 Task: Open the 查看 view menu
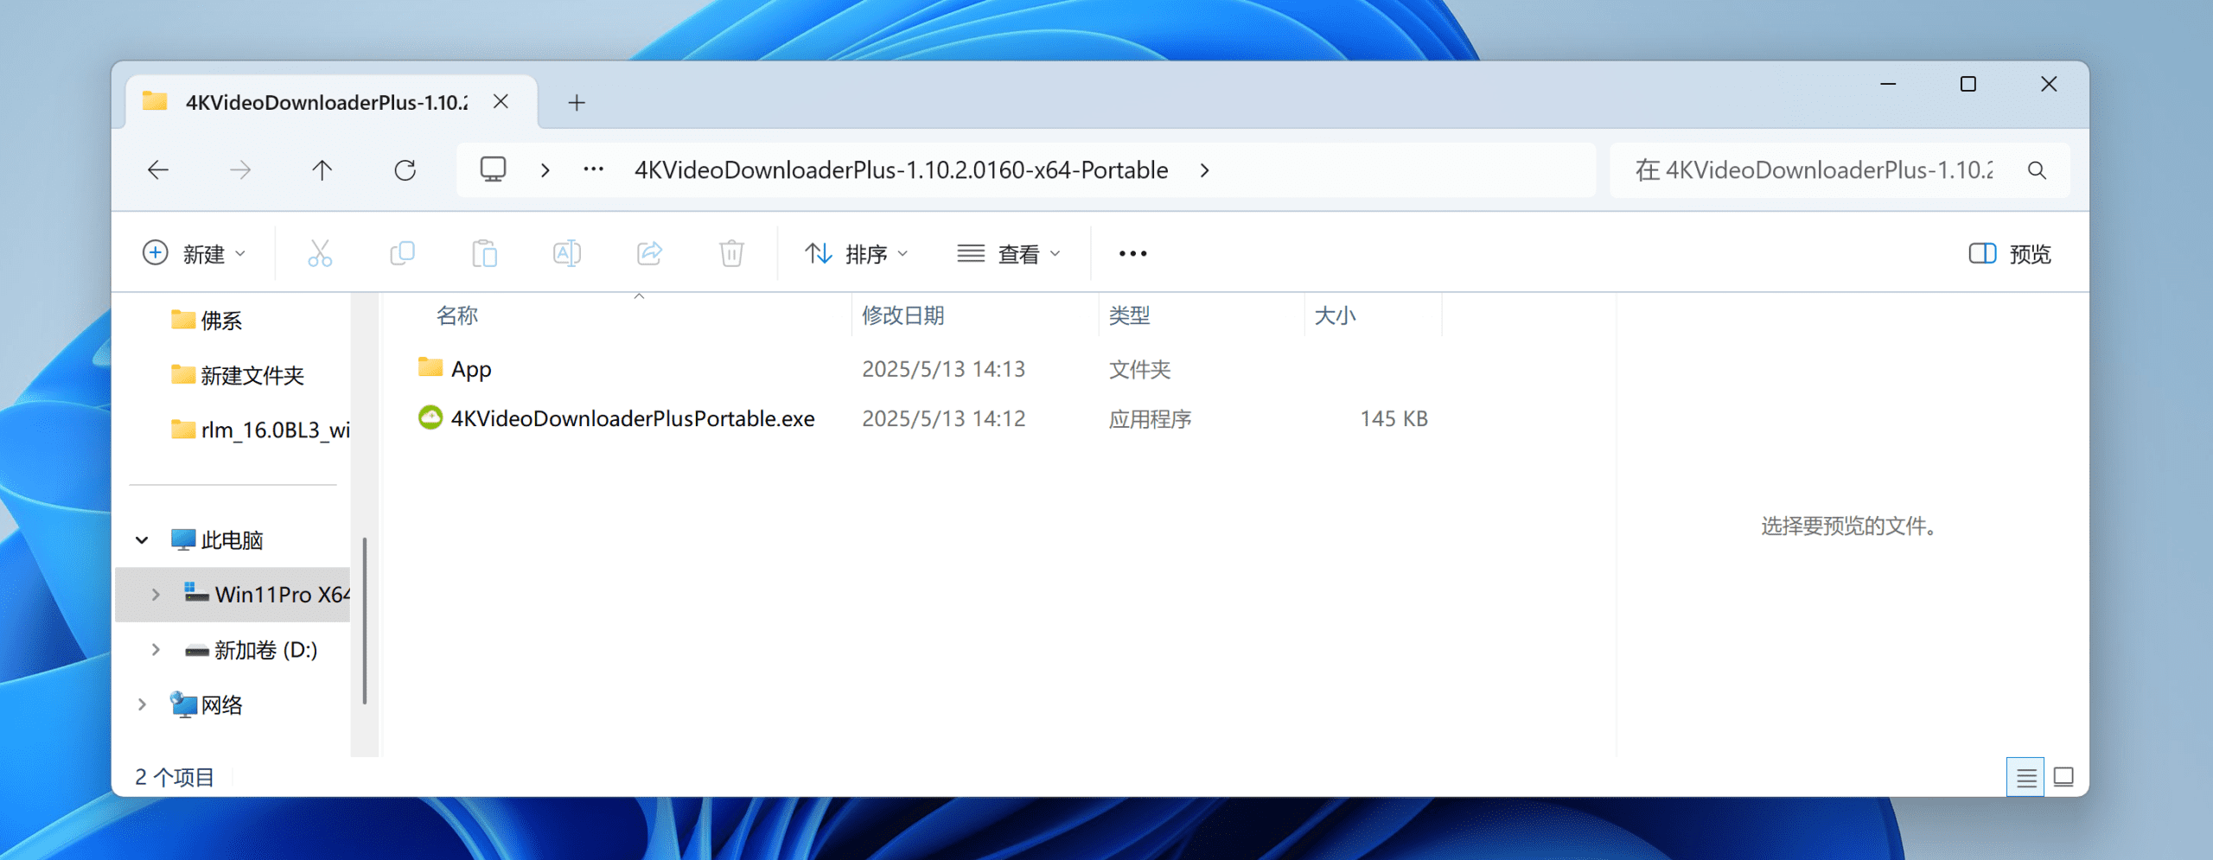[x=1009, y=253]
